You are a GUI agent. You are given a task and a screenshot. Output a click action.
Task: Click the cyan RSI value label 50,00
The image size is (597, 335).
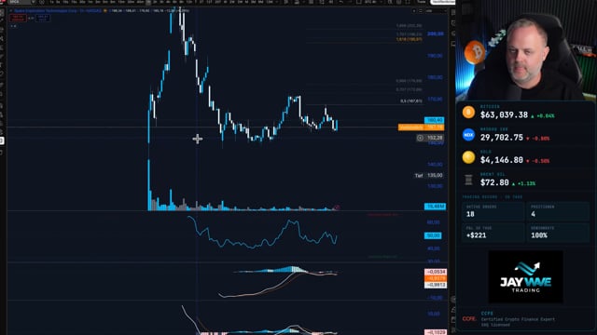tap(433, 235)
